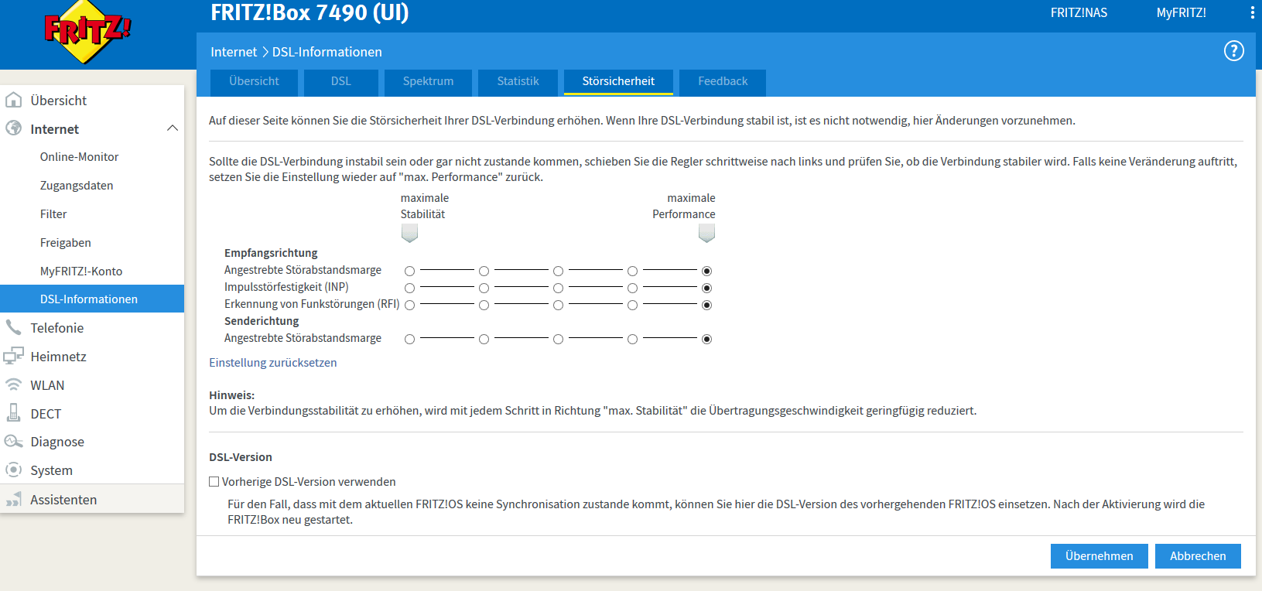Open the Spektrum tab
The width and height of the screenshot is (1262, 591).
[428, 81]
